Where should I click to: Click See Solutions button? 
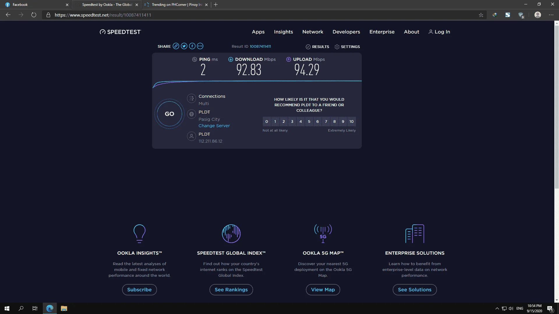tap(415, 290)
